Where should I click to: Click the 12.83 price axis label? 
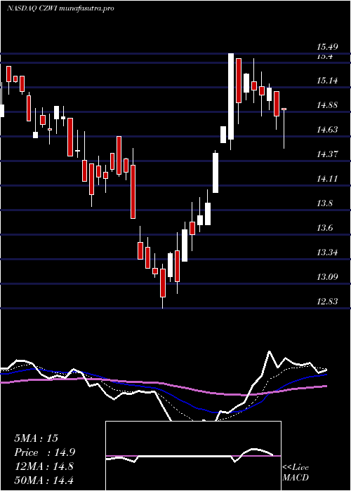click(327, 301)
